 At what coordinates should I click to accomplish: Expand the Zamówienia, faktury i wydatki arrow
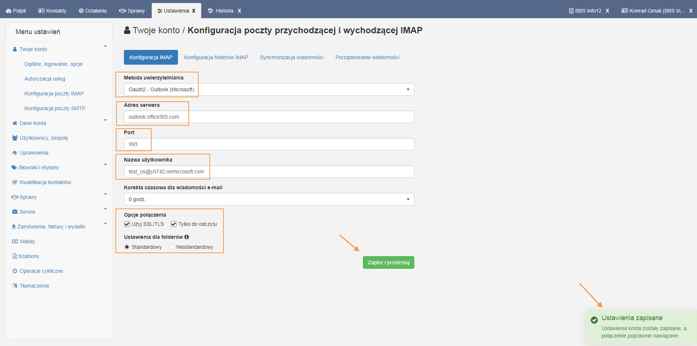[105, 224]
